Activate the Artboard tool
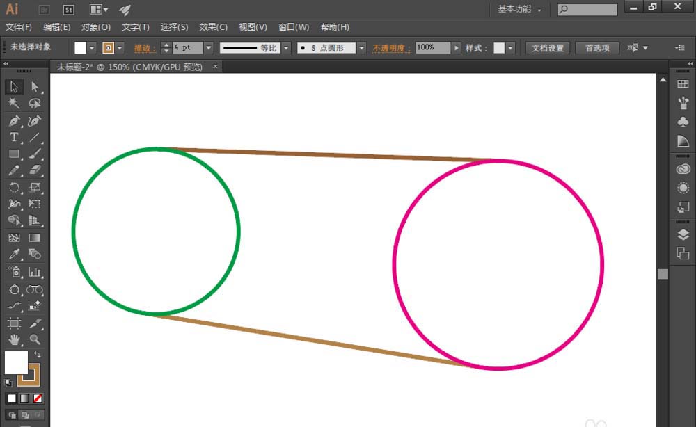Screen dimensions: 696x427 pos(14,323)
